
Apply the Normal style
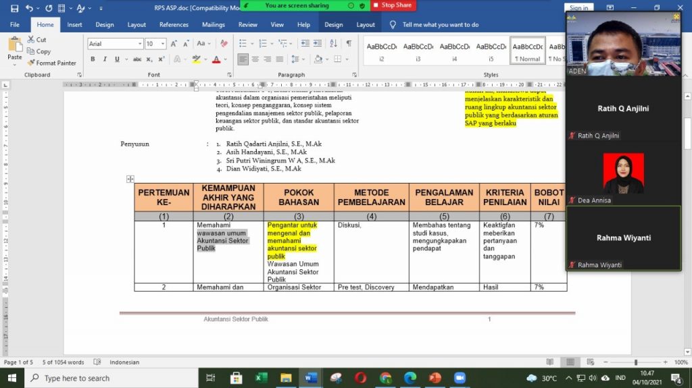527,51
